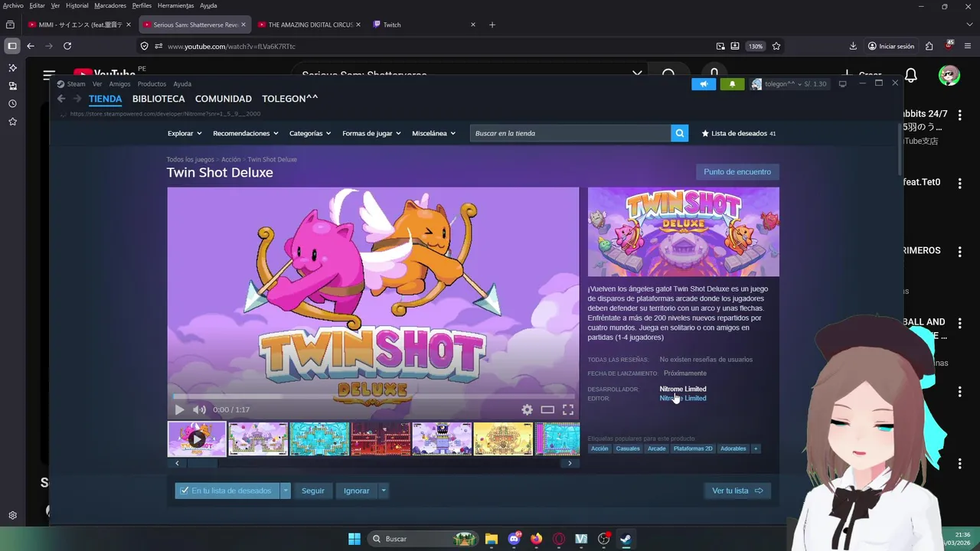The height and width of the screenshot is (551, 980).
Task: Expand the Ignorar dropdown arrow
Action: [x=384, y=491]
